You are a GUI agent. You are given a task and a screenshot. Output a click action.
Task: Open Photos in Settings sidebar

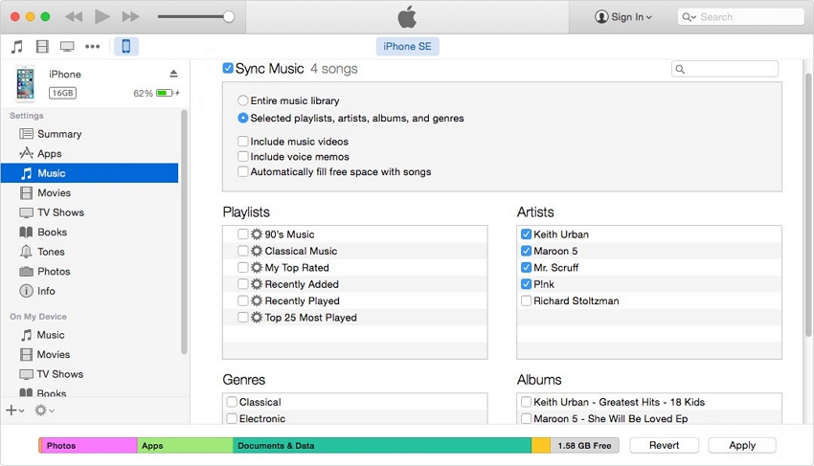click(89, 272)
